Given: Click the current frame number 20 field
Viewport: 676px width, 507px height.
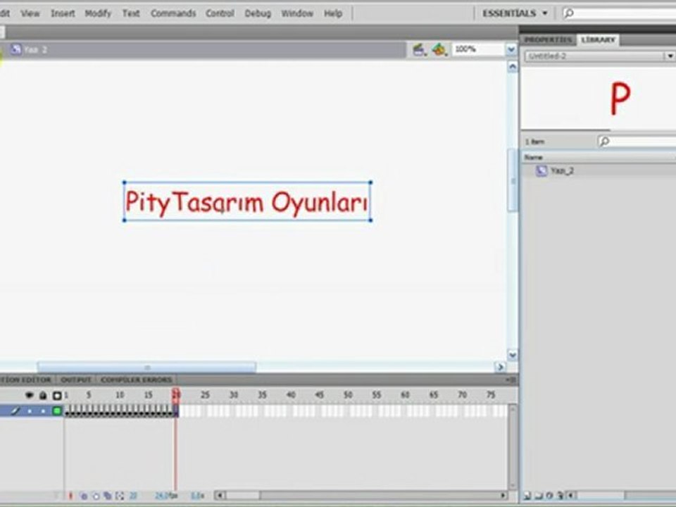Looking at the screenshot, I should tap(134, 496).
